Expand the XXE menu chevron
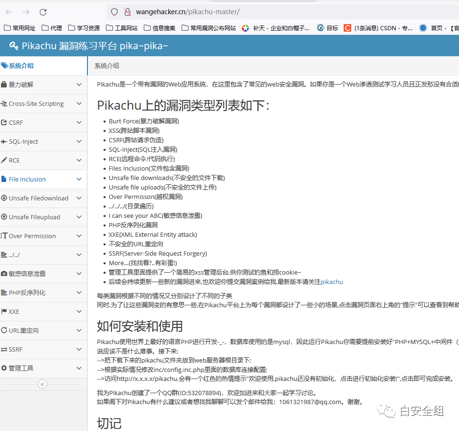This screenshot has width=459, height=431. pos(79,311)
